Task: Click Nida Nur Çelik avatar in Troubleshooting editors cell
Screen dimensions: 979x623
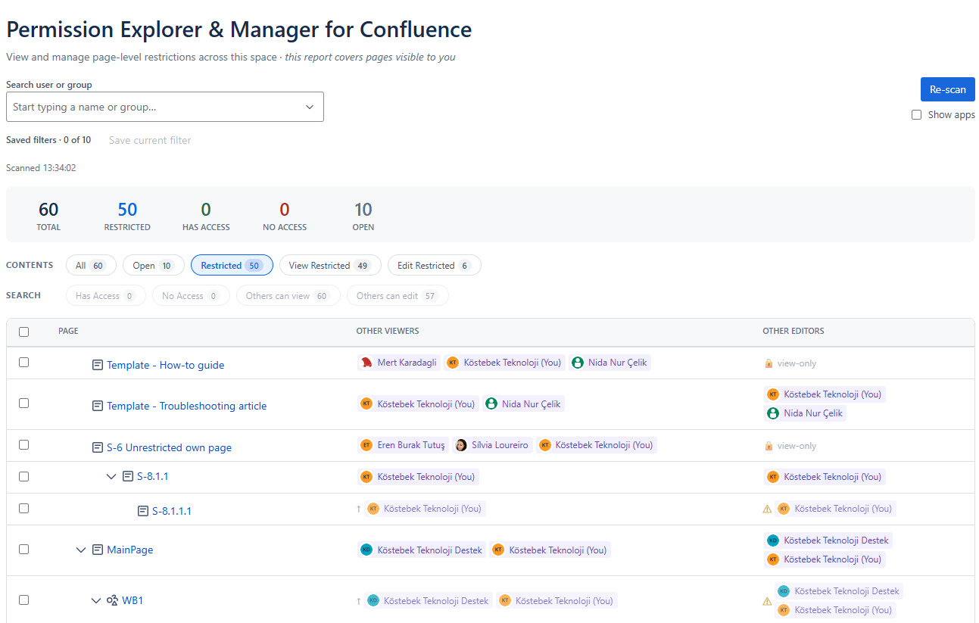Action: (773, 413)
